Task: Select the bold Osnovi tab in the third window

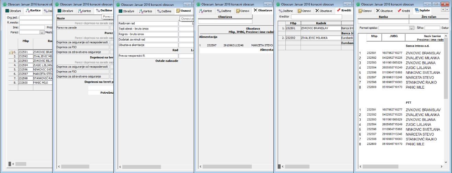Action: click(184, 11)
